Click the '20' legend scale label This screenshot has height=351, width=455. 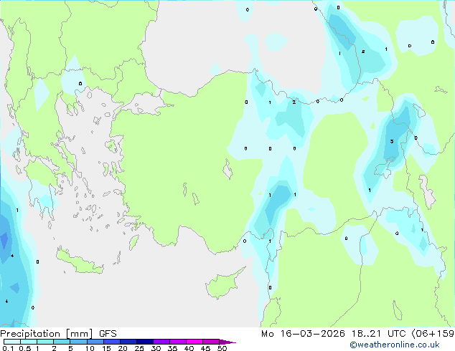(123, 348)
